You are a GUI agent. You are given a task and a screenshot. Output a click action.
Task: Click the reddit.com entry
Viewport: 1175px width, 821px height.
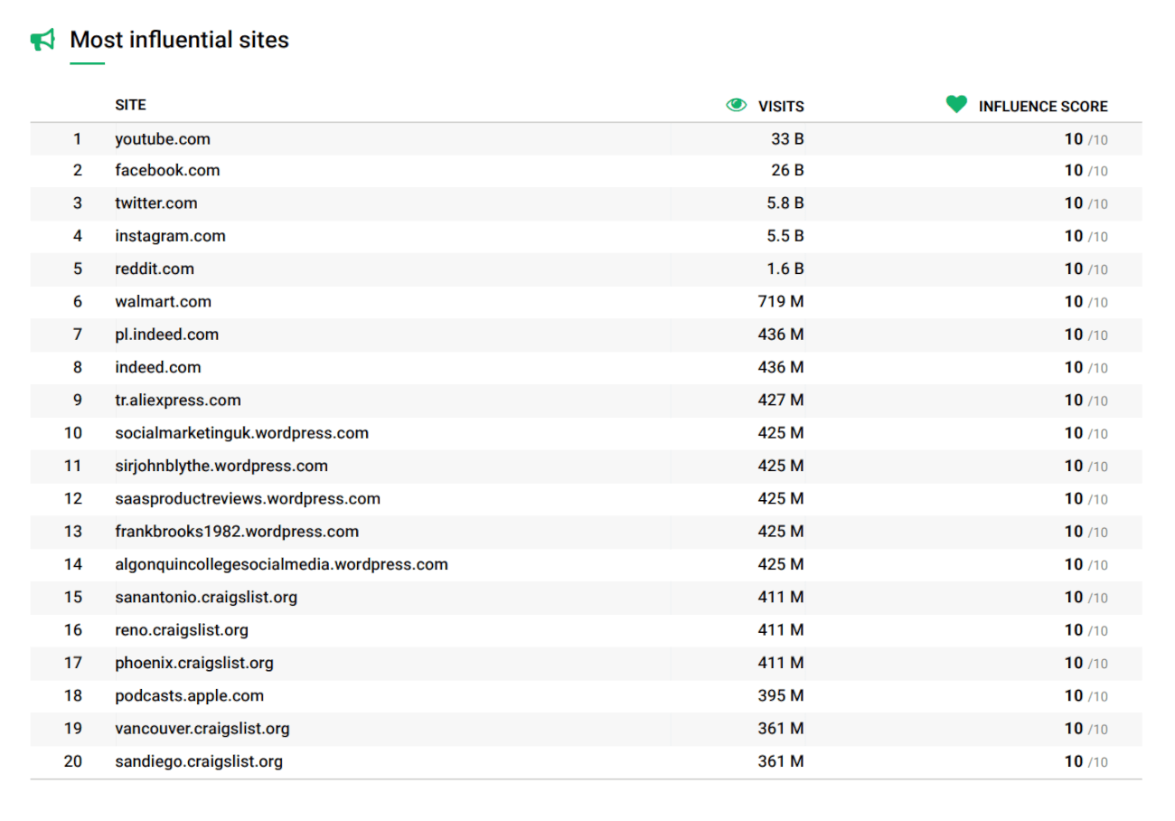coord(154,269)
